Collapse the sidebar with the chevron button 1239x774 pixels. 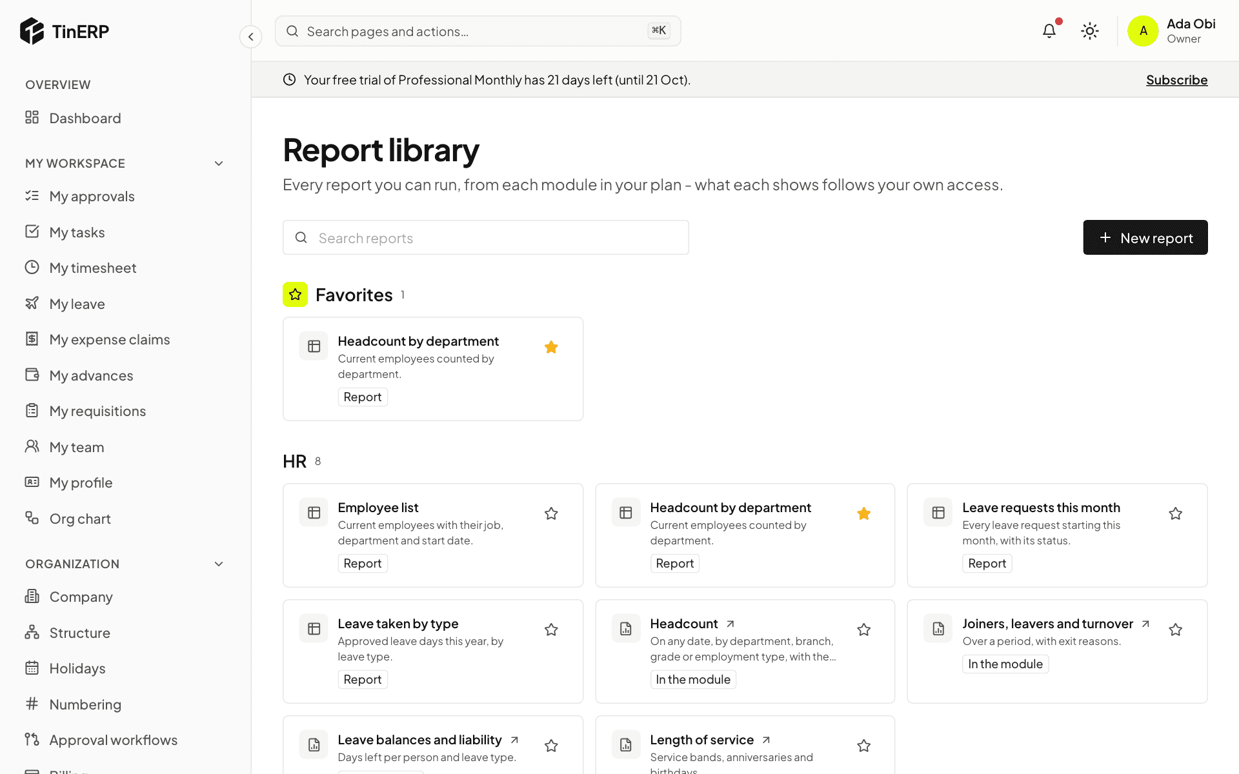(251, 37)
